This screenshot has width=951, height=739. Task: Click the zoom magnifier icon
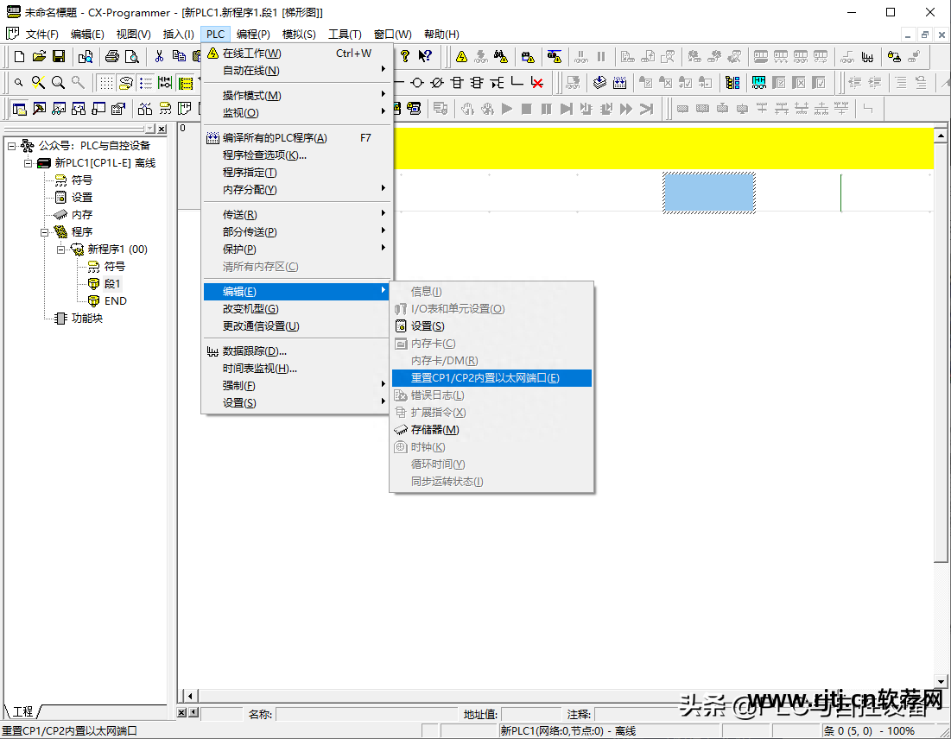coord(58,83)
